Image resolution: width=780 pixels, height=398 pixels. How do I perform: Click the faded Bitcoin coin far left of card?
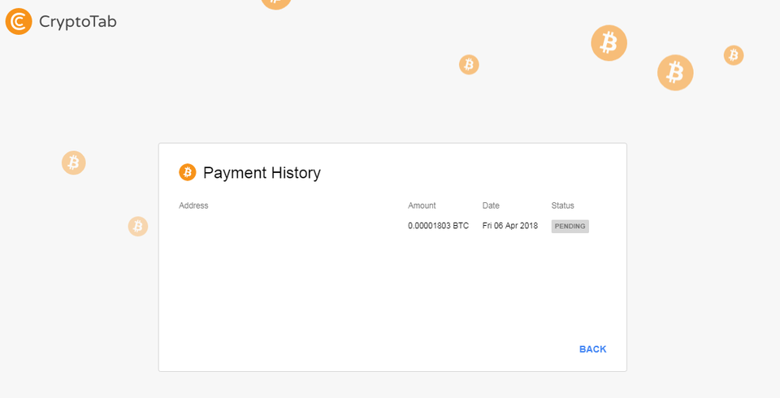pyautogui.click(x=74, y=162)
